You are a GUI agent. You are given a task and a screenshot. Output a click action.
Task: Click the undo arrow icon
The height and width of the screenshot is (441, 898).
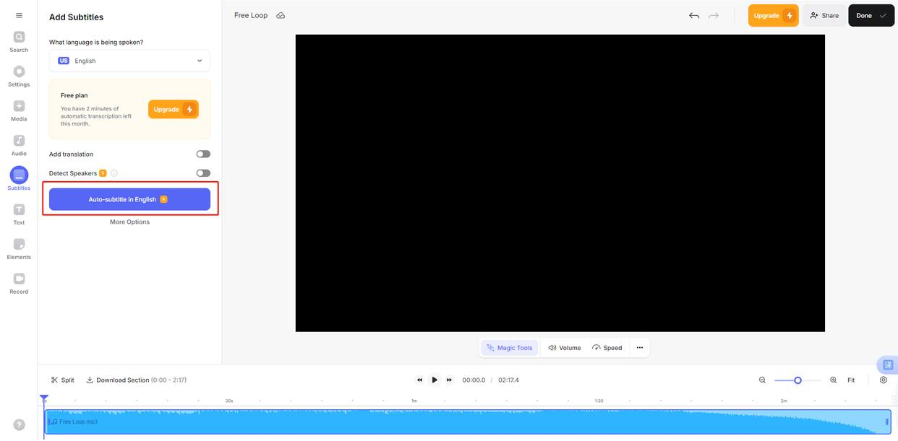point(694,15)
